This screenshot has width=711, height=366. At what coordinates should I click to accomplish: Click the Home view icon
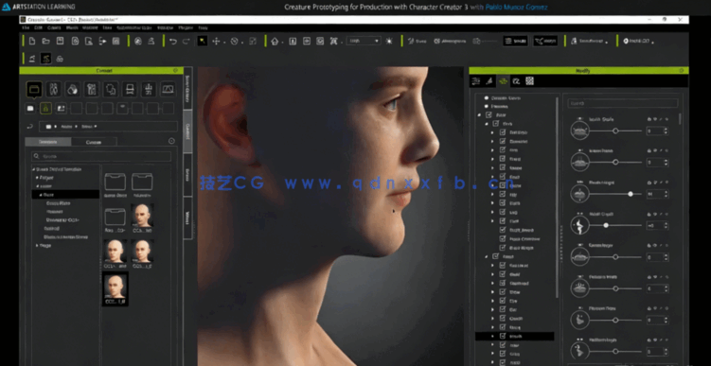275,42
